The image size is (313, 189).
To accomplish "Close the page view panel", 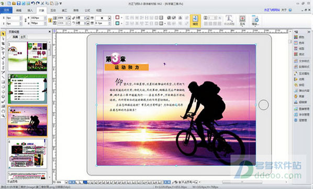I will point(50,31).
